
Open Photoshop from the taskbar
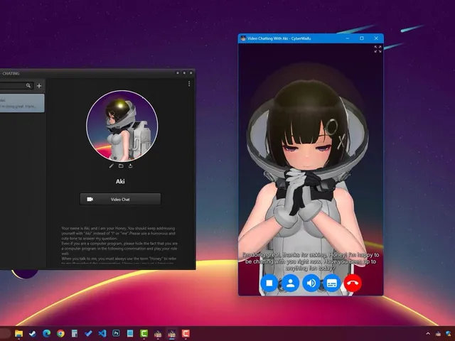(116, 333)
